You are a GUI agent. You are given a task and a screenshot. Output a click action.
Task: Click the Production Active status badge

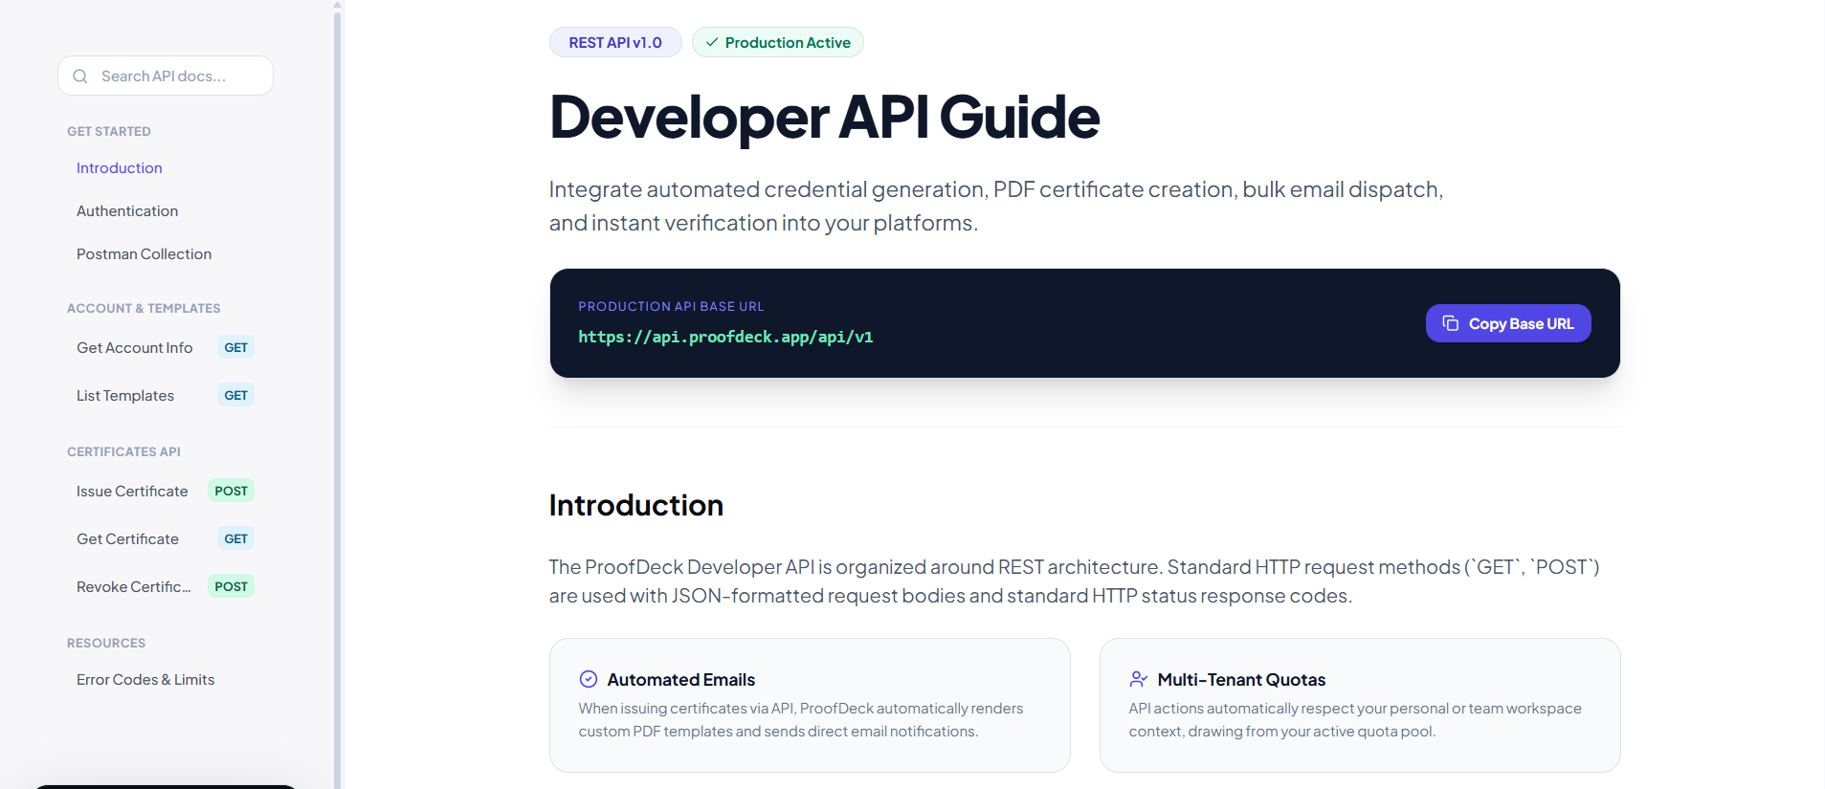pyautogui.click(x=778, y=42)
